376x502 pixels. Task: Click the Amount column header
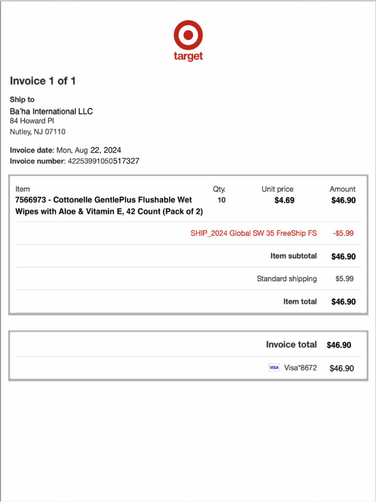point(342,189)
